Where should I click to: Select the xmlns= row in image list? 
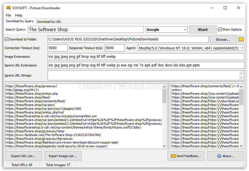pos(177,90)
